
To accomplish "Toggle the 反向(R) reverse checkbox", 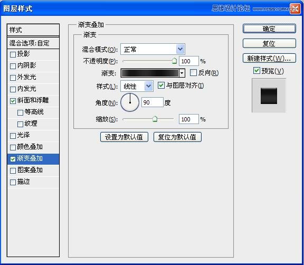I will pos(193,73).
